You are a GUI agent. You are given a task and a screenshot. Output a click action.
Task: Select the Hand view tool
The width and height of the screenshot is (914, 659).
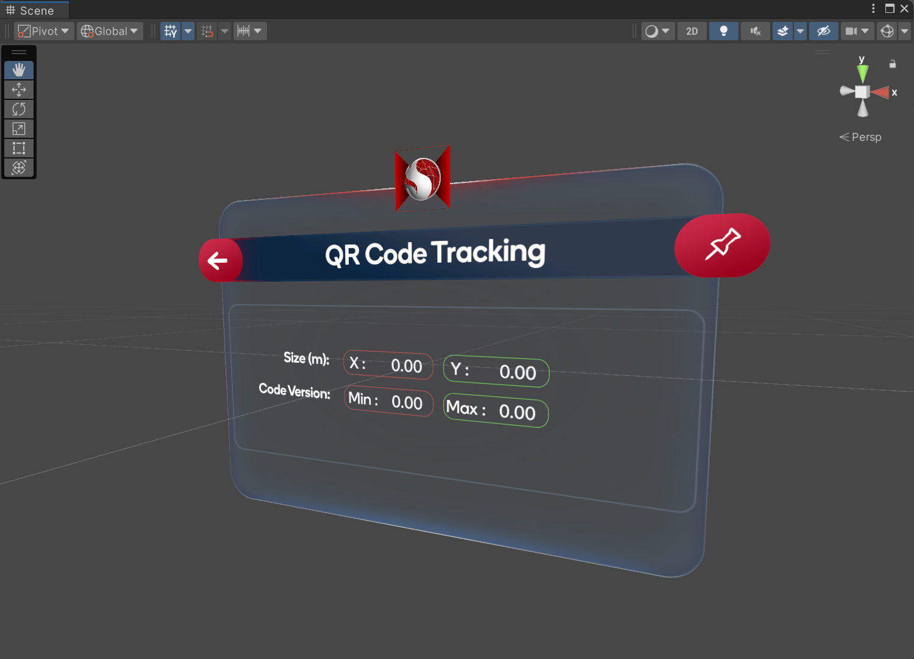[x=19, y=70]
